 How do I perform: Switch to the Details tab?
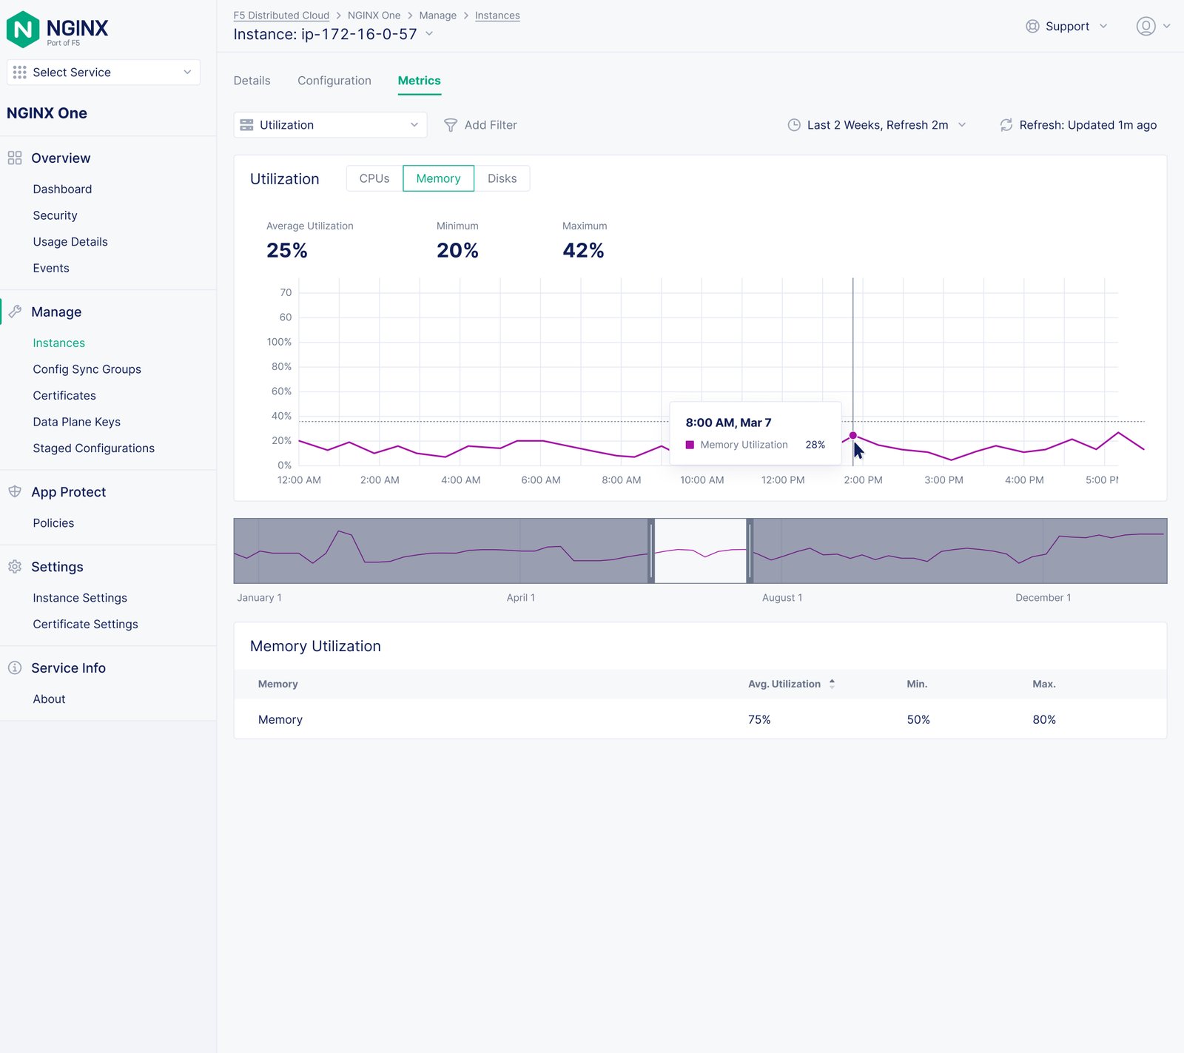click(252, 81)
